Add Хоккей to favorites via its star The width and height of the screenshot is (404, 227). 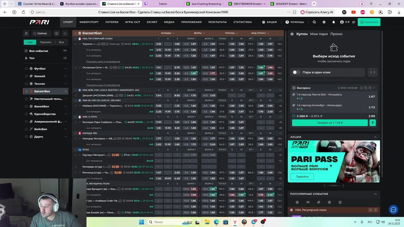[x=26, y=76]
